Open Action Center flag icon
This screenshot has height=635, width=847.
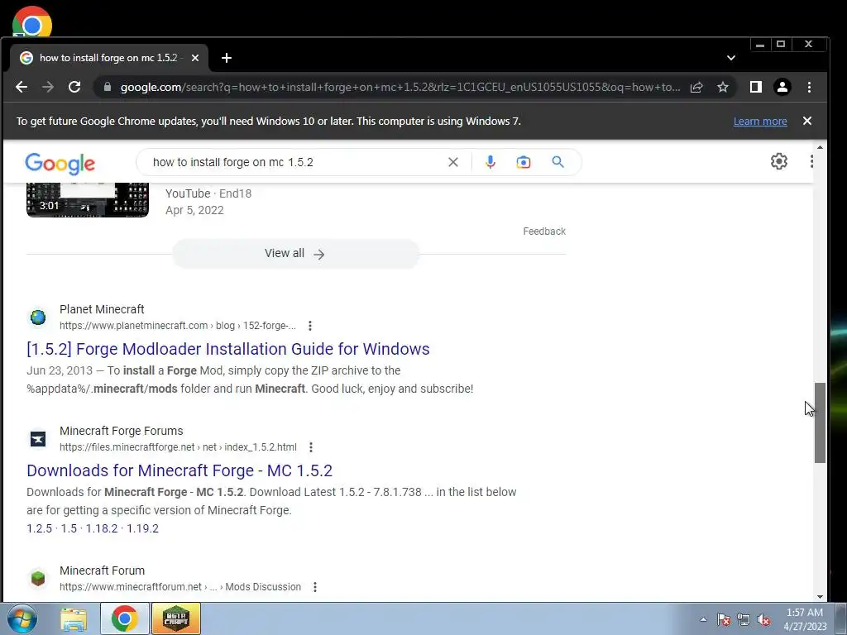click(724, 620)
